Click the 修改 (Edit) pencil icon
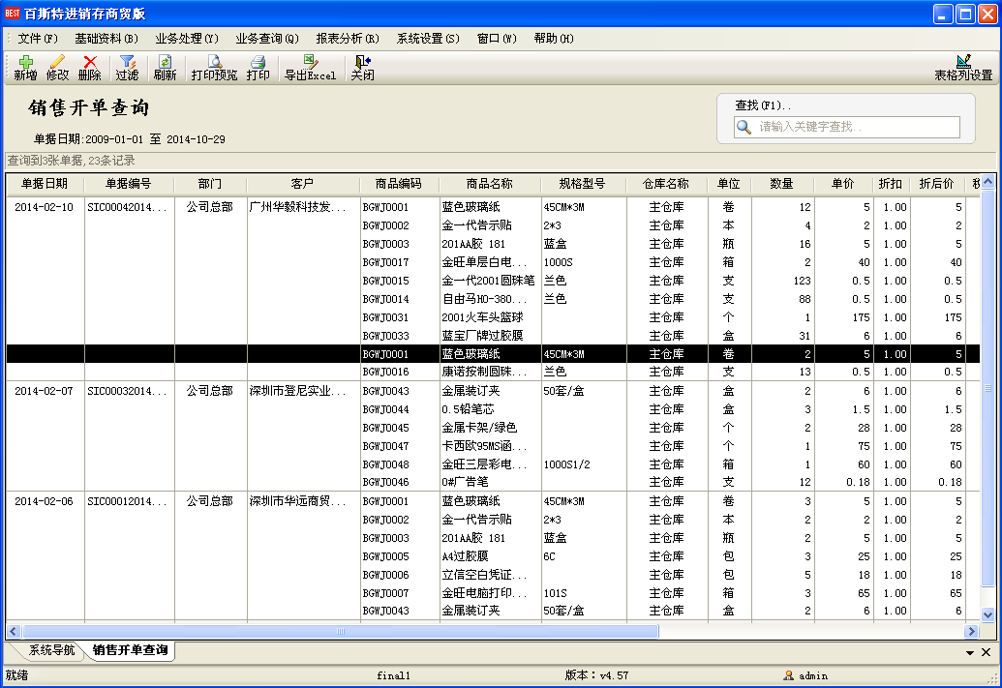Image resolution: width=1002 pixels, height=688 pixels. tap(57, 68)
